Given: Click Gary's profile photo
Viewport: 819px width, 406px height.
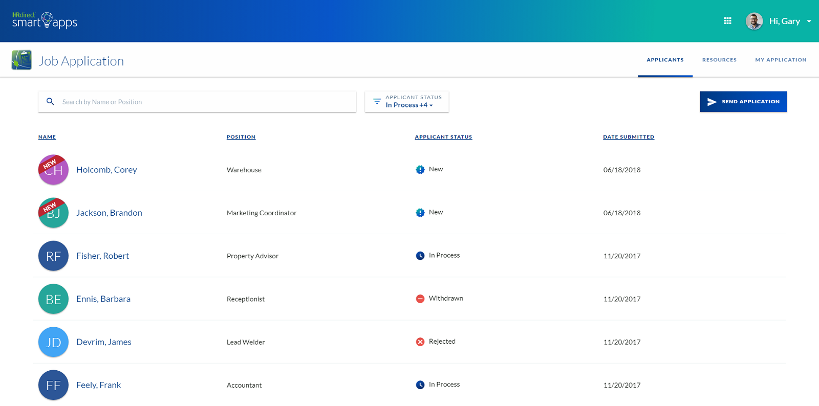Looking at the screenshot, I should (x=754, y=21).
